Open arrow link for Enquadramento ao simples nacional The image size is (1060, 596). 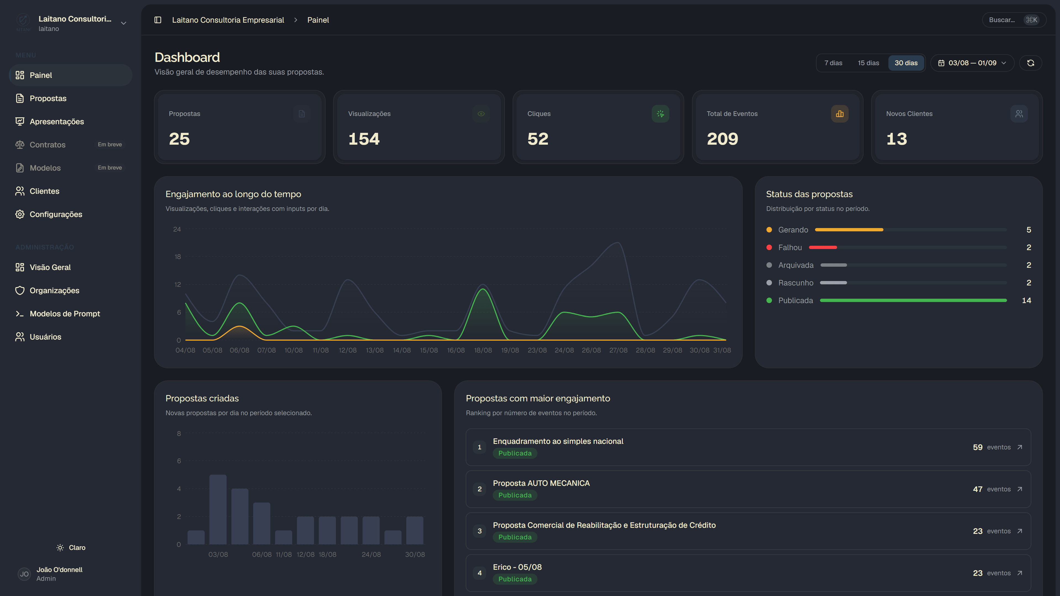1020,447
